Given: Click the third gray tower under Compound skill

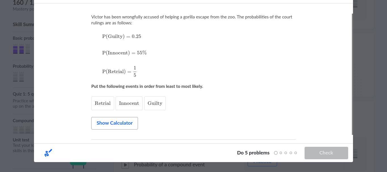Looking at the screenshot, I should click(x=28, y=130).
